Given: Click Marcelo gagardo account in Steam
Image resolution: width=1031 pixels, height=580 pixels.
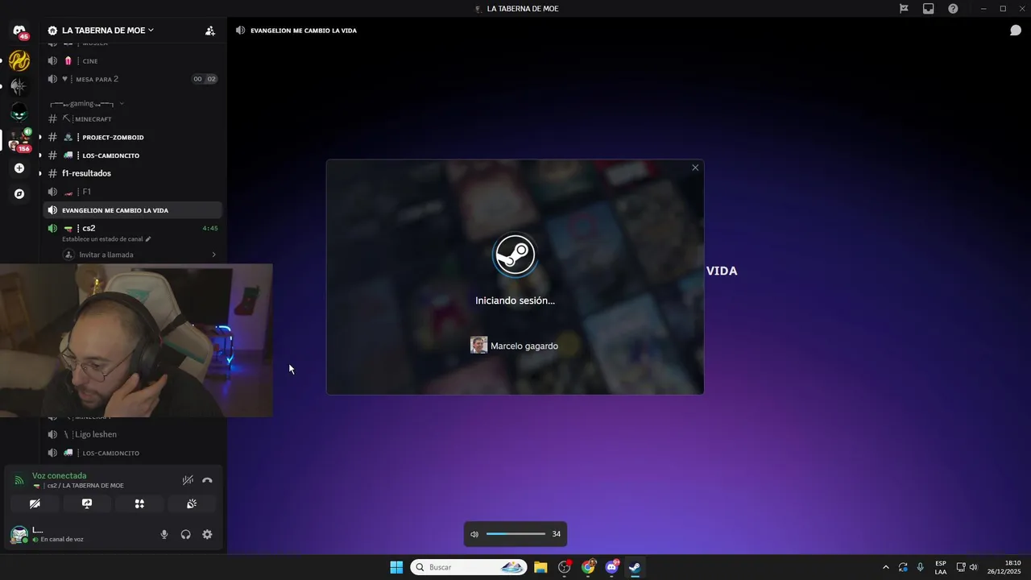Looking at the screenshot, I should click(x=515, y=346).
